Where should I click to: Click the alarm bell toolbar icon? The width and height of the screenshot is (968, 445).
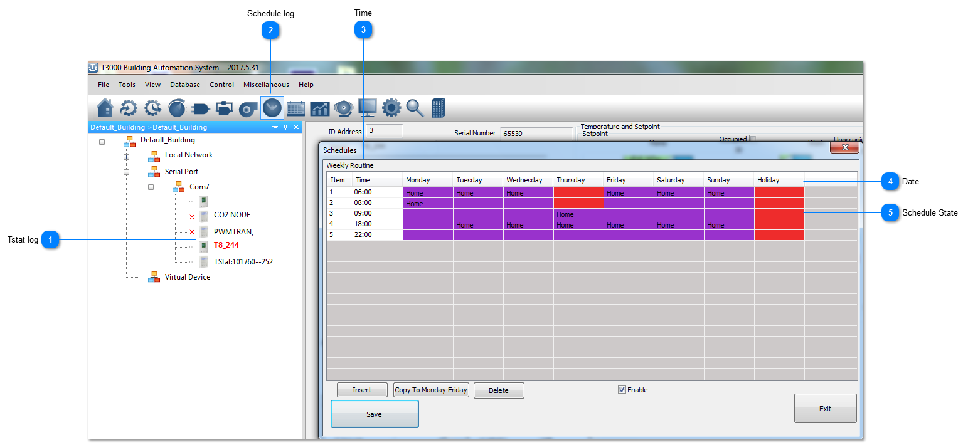(343, 109)
